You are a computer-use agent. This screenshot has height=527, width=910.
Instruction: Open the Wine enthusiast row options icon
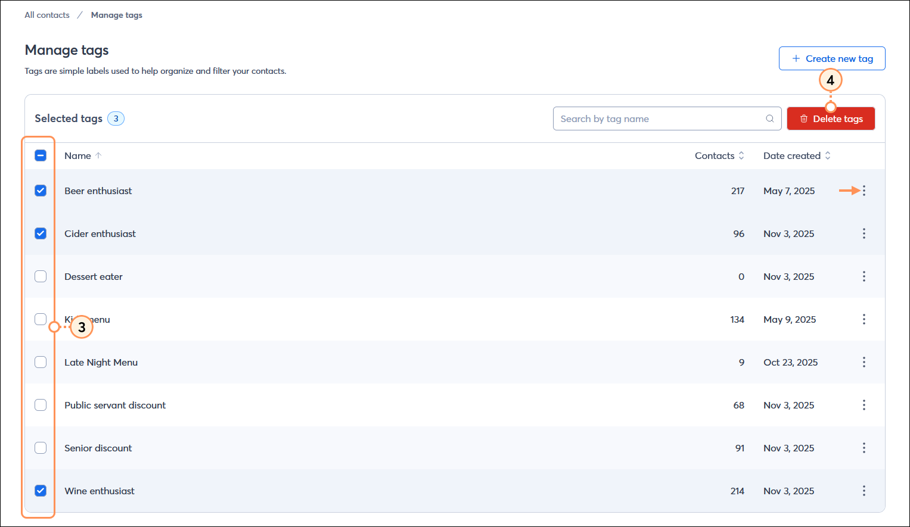click(864, 491)
